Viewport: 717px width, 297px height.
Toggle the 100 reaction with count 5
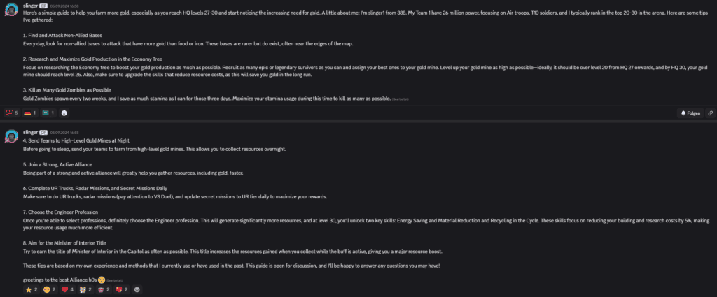[12, 113]
